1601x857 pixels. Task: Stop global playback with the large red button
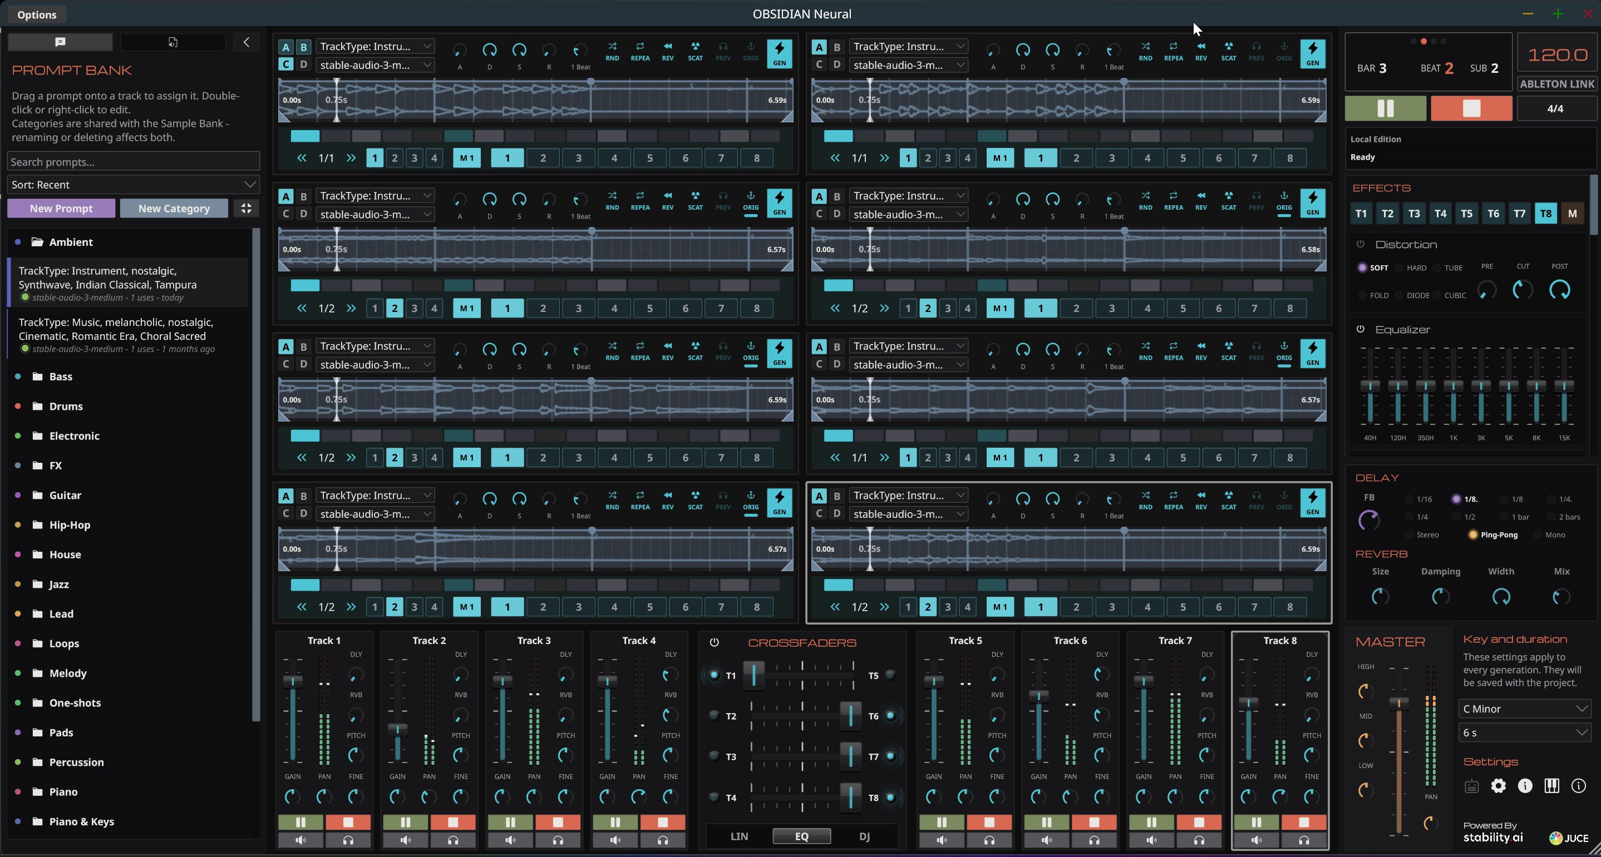1471,108
